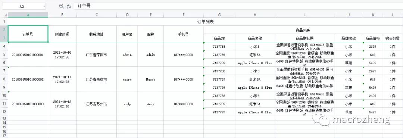Select column J header
This screenshot has width=403, height=138.
pyautogui.click(x=349, y=15)
